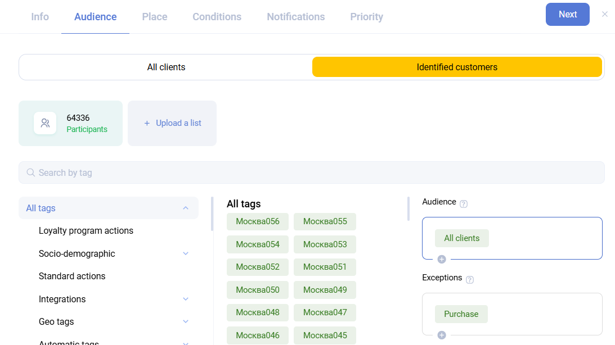Collapse the All tags section
The image size is (615, 345).
[186, 208]
